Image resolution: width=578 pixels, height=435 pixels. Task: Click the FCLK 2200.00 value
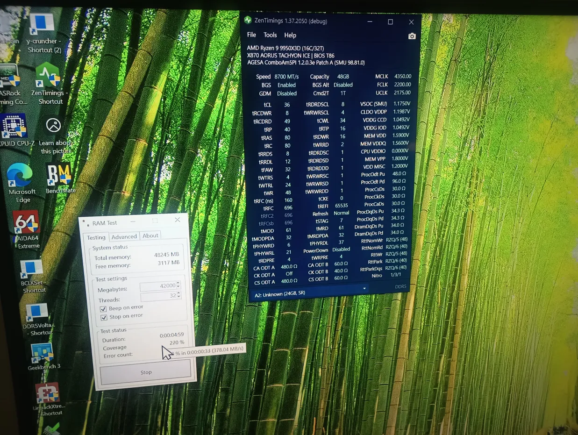(402, 85)
